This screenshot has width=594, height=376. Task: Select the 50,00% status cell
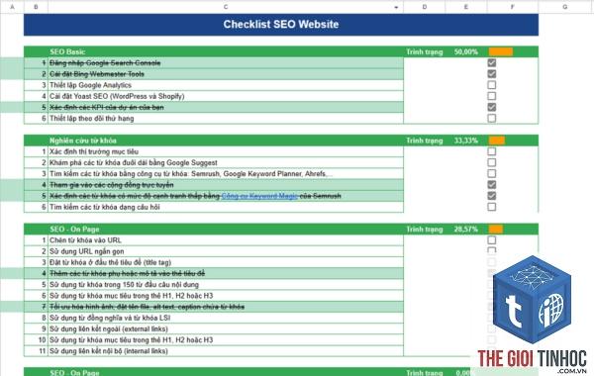[x=466, y=51]
